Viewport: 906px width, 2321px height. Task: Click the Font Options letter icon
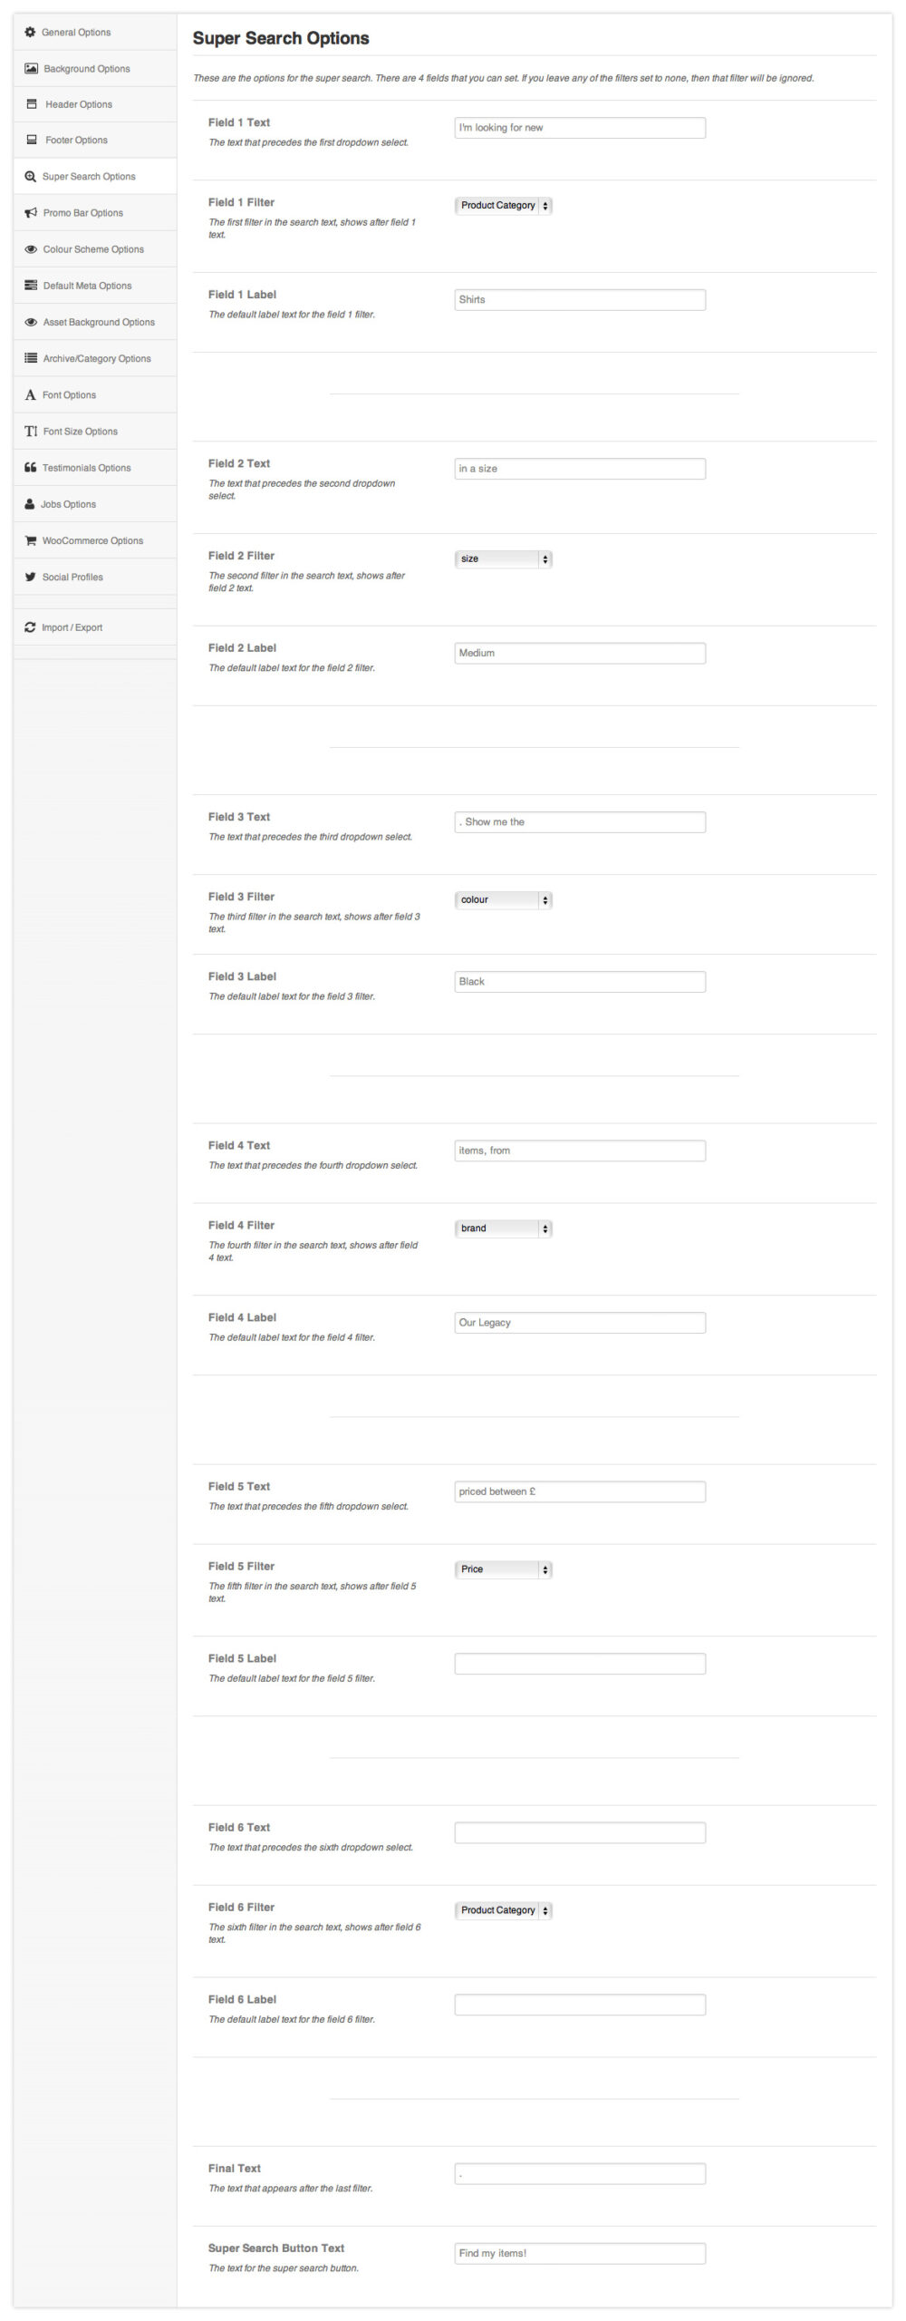tap(31, 395)
